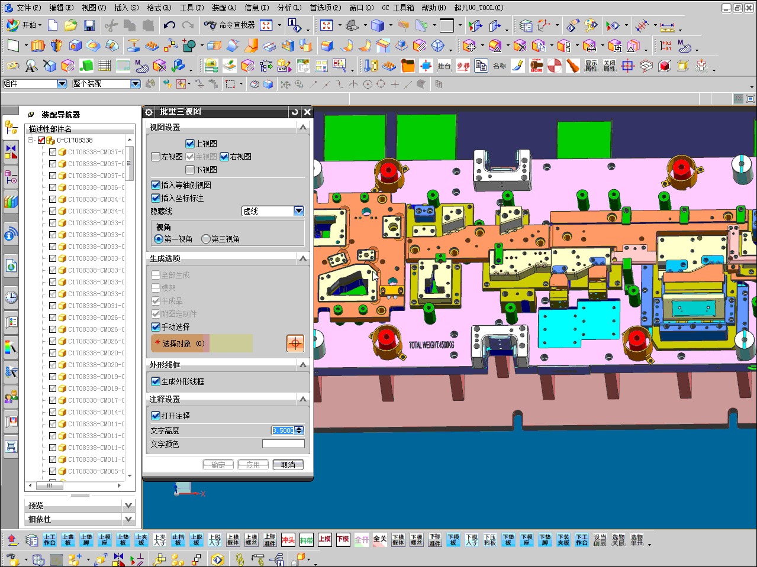
Task: Click the Save floppy disk icon
Action: click(x=89, y=25)
